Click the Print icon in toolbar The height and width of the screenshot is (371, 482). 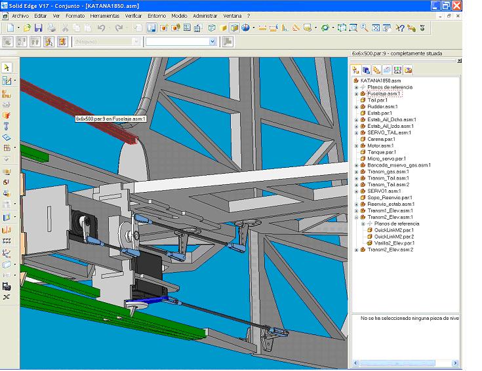[52, 28]
